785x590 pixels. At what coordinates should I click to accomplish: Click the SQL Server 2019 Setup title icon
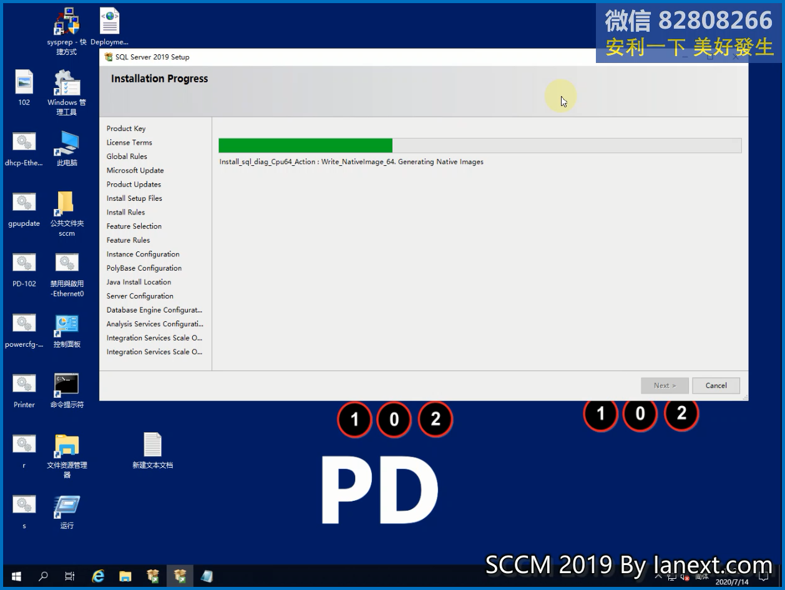pyautogui.click(x=109, y=57)
